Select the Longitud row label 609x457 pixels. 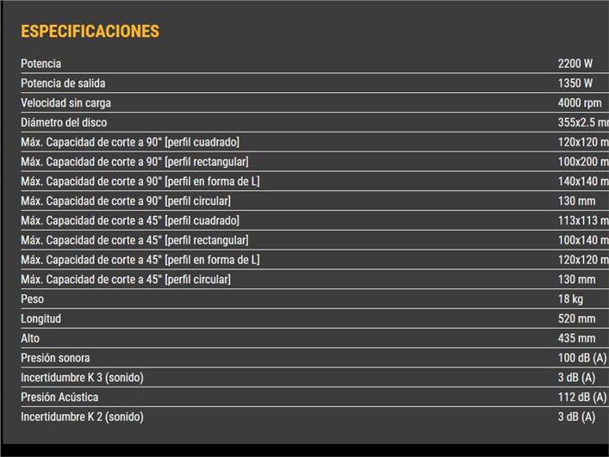[41, 319]
